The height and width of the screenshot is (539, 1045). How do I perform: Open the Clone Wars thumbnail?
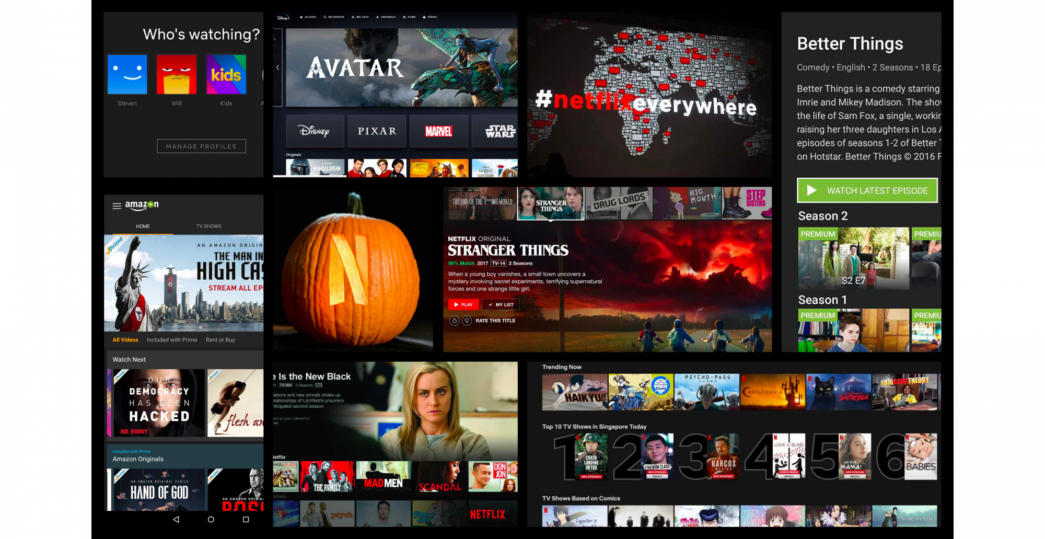coord(439,168)
